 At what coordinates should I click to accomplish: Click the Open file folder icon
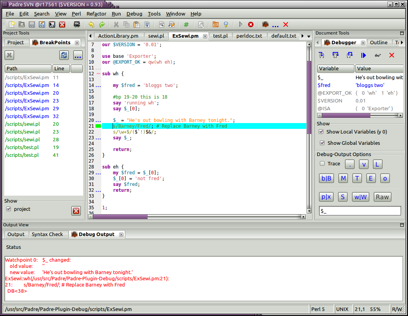point(22,24)
